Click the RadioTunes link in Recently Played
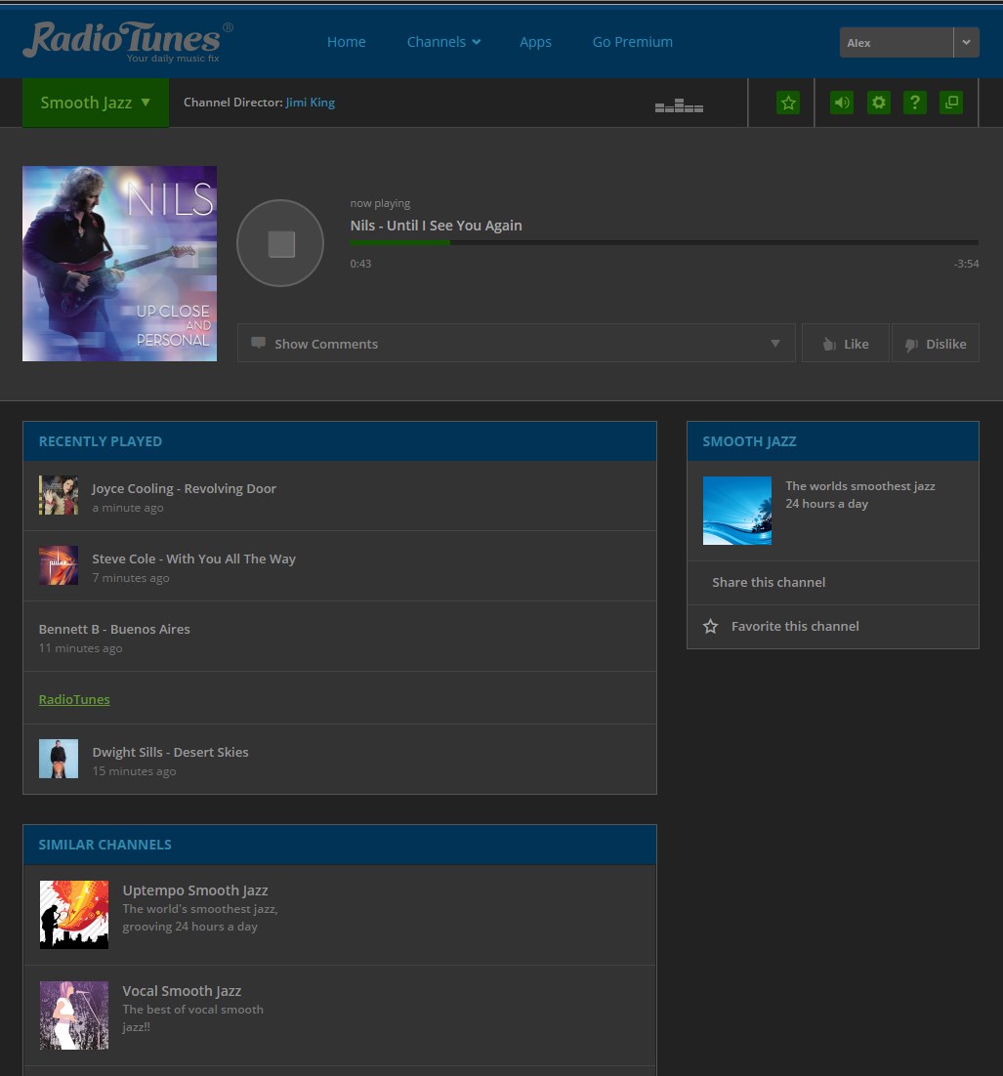The image size is (1003, 1076). (x=74, y=699)
